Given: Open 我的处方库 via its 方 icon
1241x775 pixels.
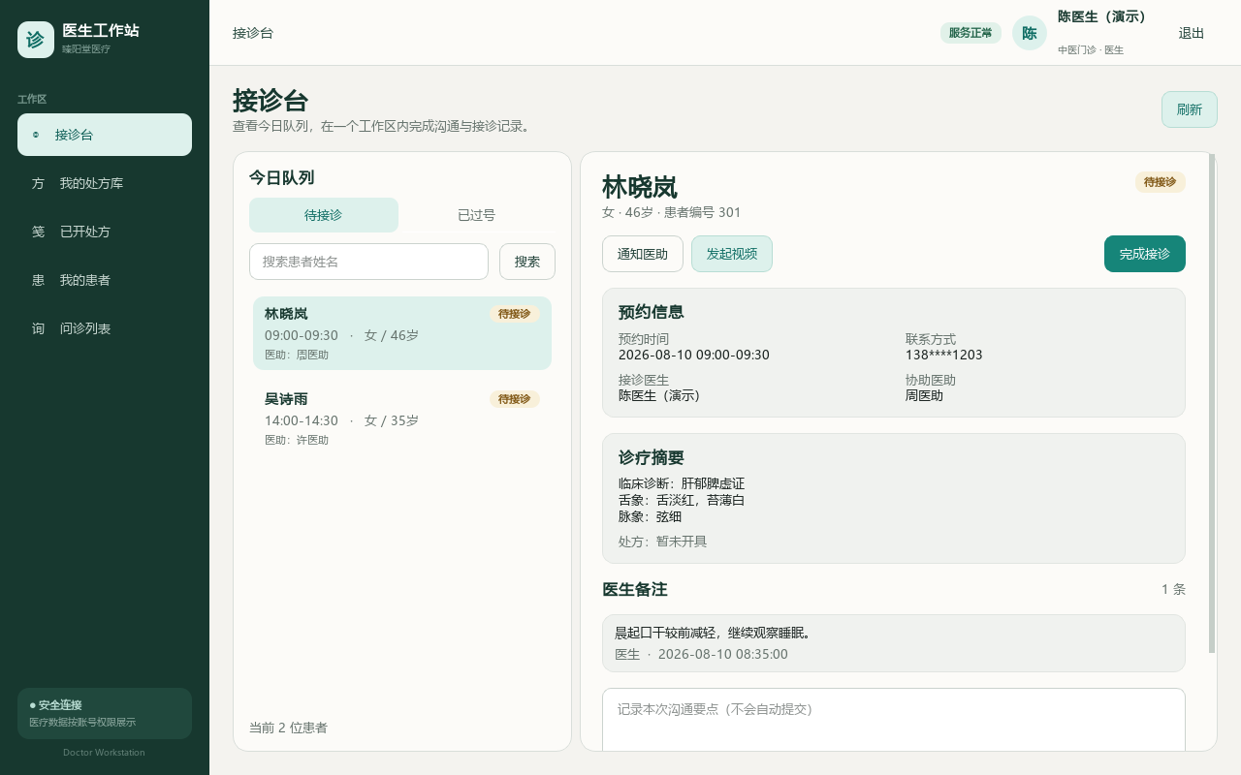Looking at the screenshot, I should click(38, 183).
